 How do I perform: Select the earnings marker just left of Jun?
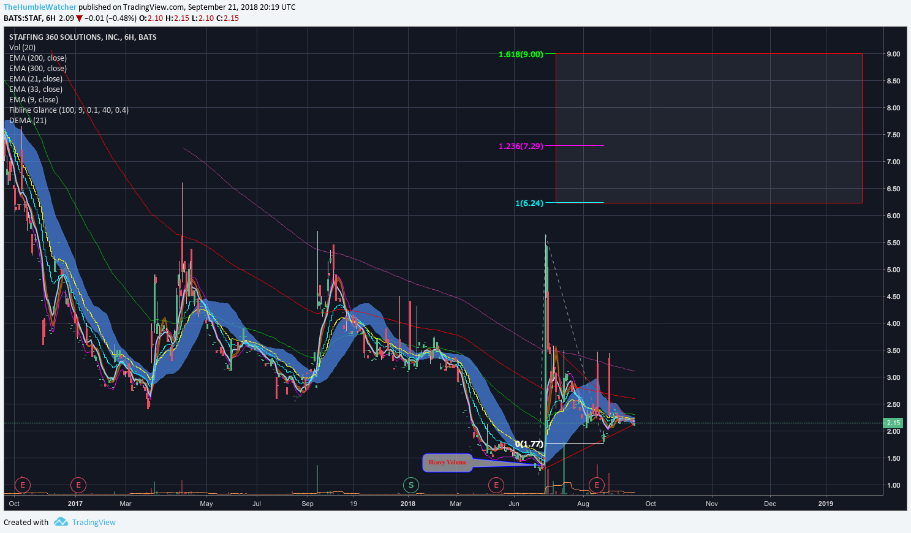pyautogui.click(x=496, y=485)
